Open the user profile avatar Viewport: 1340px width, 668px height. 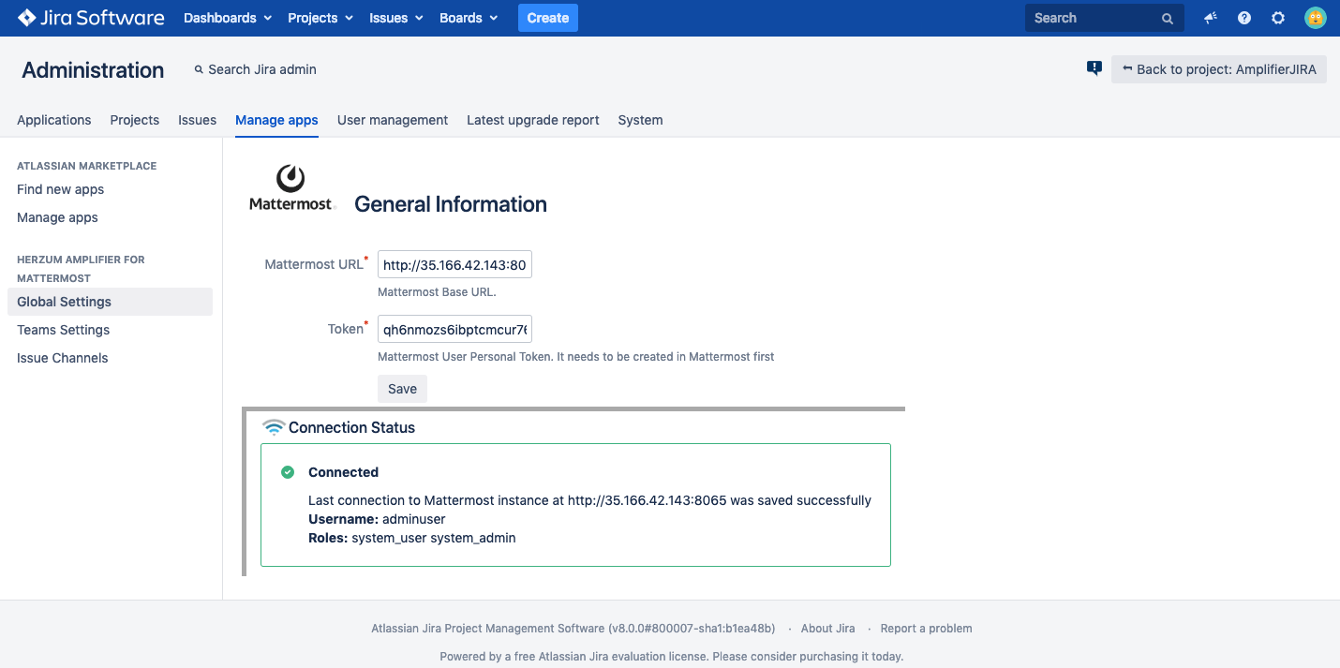point(1315,18)
